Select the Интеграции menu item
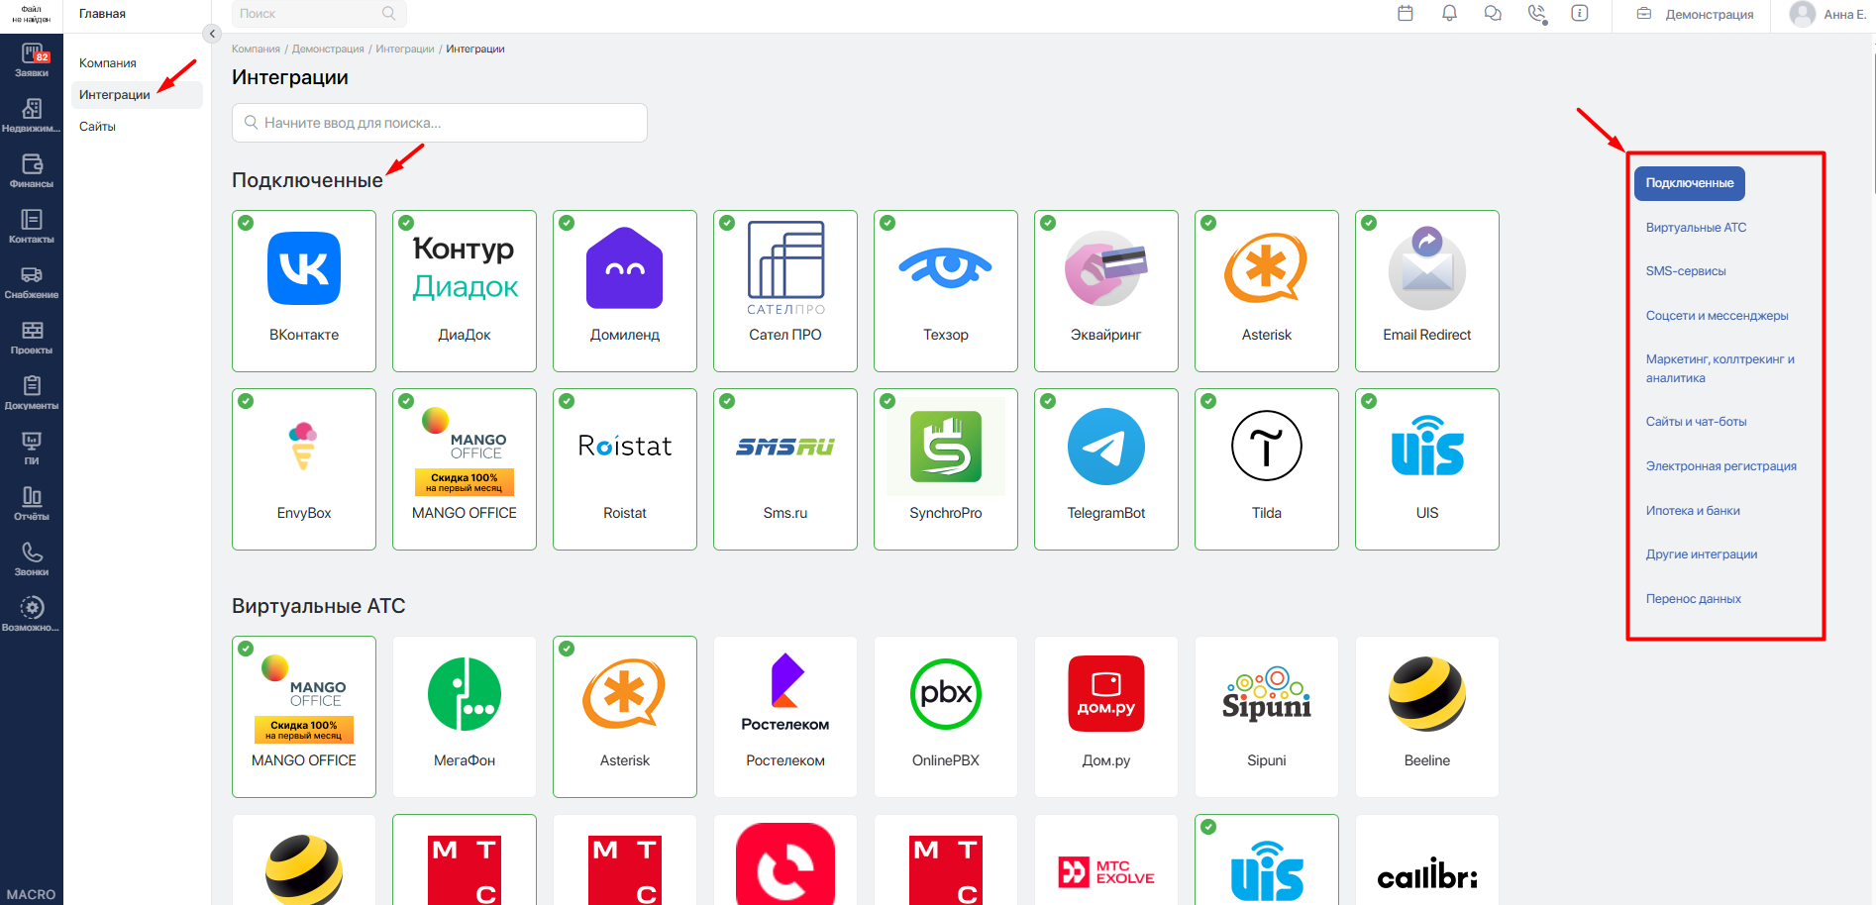 coord(137,95)
